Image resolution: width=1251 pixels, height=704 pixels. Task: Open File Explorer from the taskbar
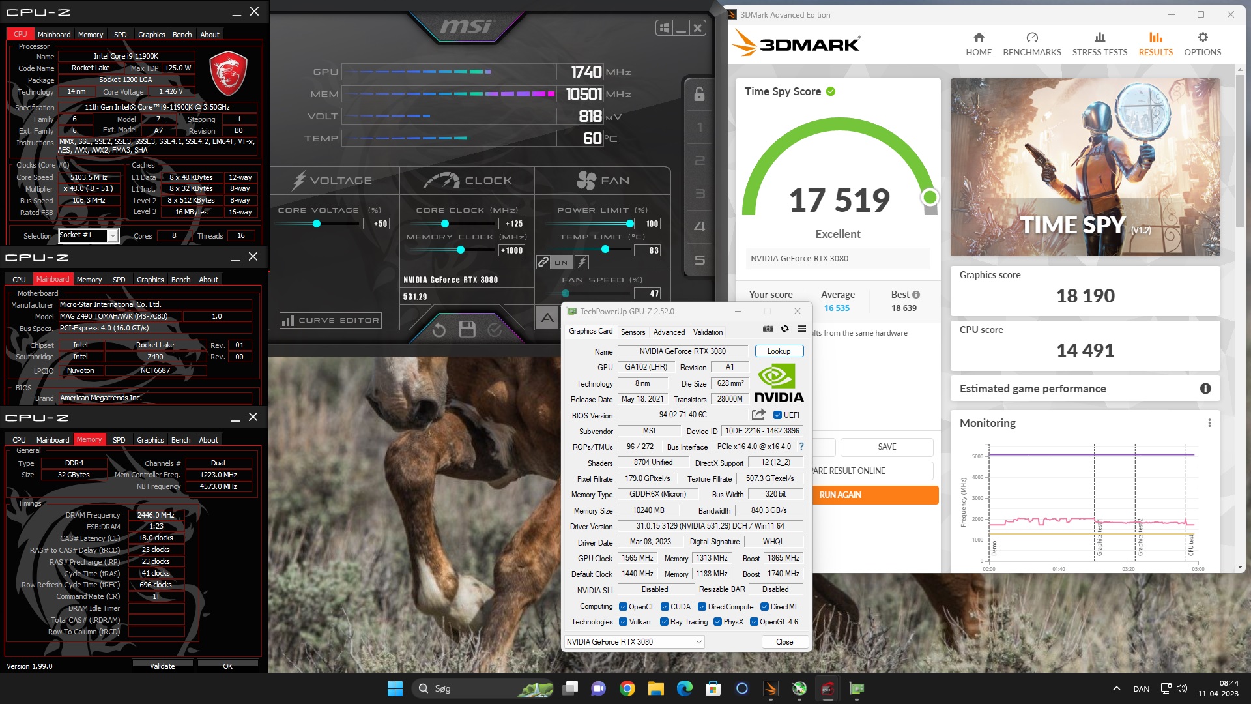pyautogui.click(x=655, y=688)
